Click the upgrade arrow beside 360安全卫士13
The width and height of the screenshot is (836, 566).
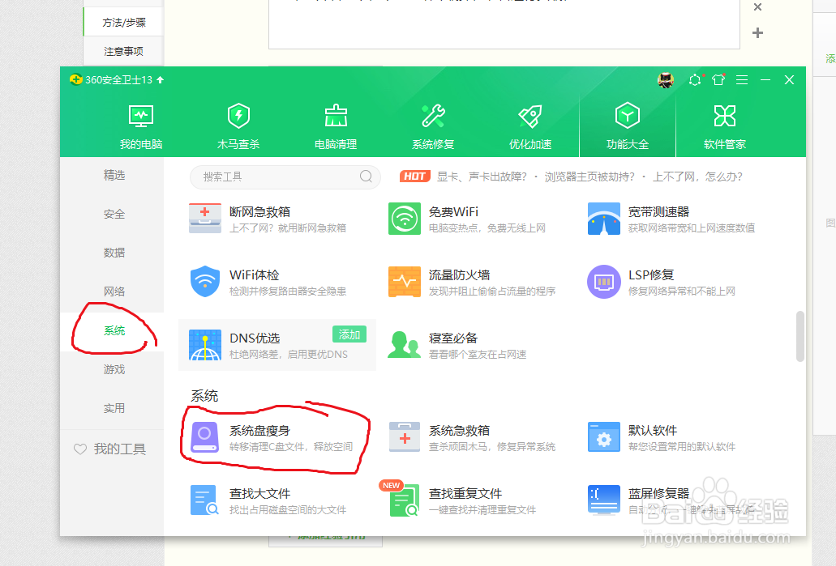click(160, 80)
